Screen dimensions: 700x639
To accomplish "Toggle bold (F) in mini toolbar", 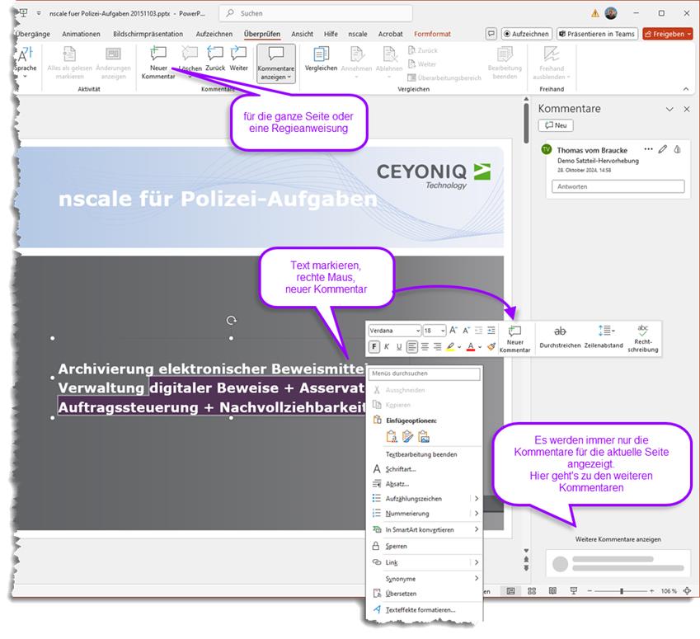I will (x=374, y=346).
